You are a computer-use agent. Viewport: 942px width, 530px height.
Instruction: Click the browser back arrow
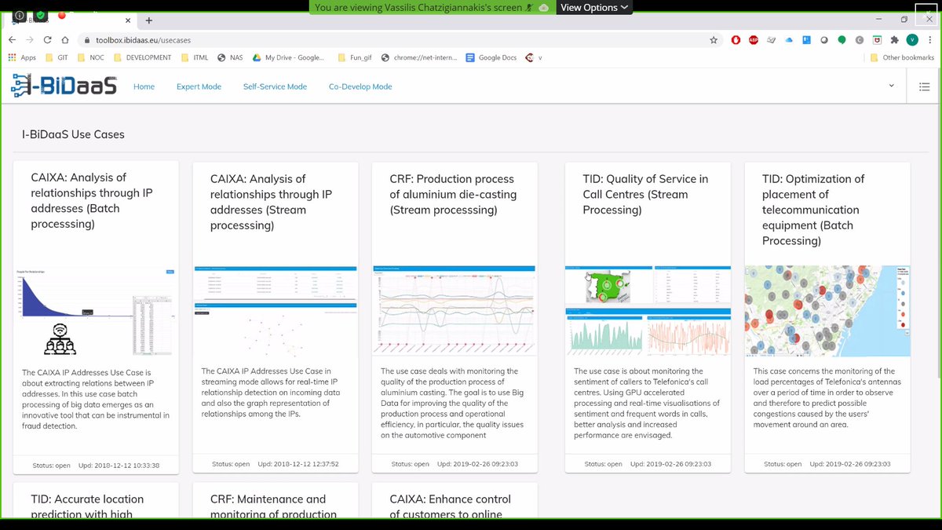12,39
